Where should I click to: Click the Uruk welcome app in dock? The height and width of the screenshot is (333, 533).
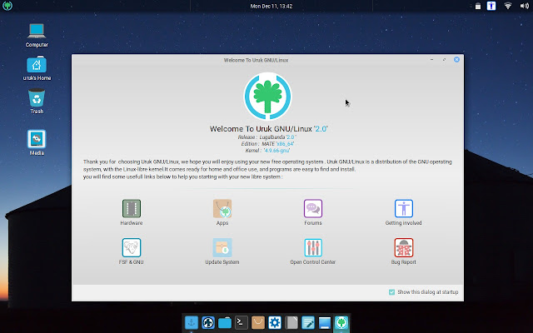[341, 322]
